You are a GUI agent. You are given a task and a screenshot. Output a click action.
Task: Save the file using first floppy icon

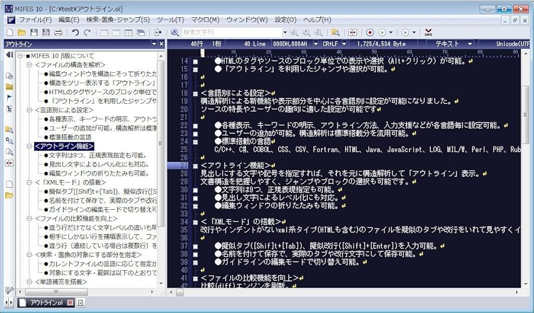pos(33,33)
